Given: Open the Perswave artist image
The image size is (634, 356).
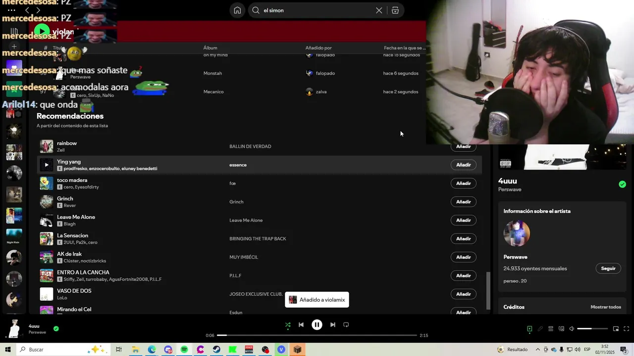Looking at the screenshot, I should point(517,233).
